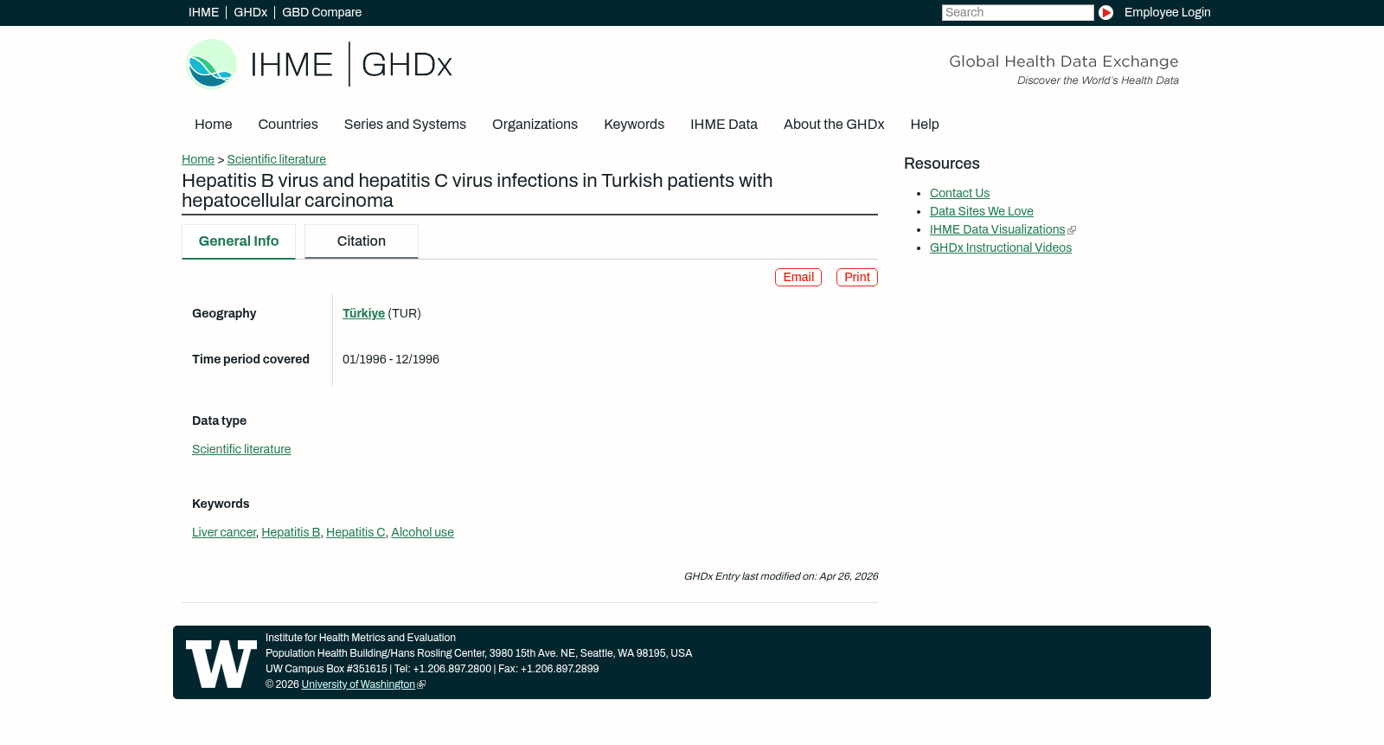Open the Help menu item
The image size is (1384, 745).
[925, 125]
